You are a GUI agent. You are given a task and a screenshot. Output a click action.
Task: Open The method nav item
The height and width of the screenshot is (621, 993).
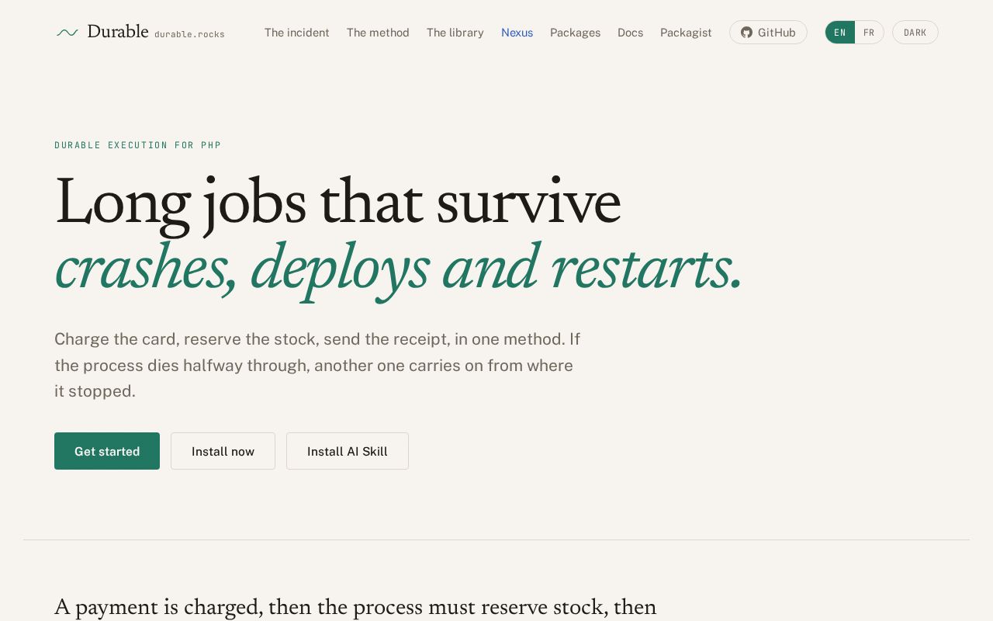[x=378, y=33]
